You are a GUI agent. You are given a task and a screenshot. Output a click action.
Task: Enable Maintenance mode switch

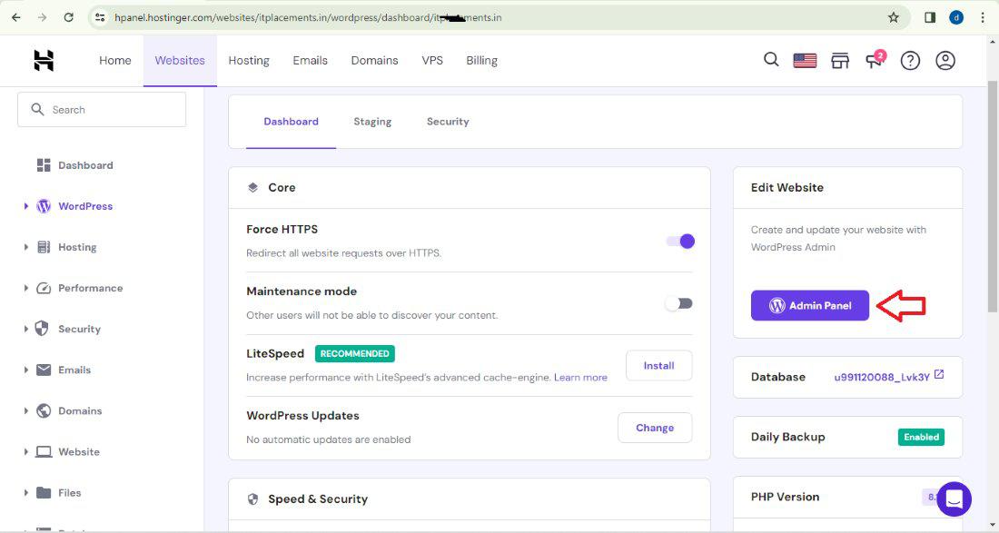pyautogui.click(x=678, y=304)
